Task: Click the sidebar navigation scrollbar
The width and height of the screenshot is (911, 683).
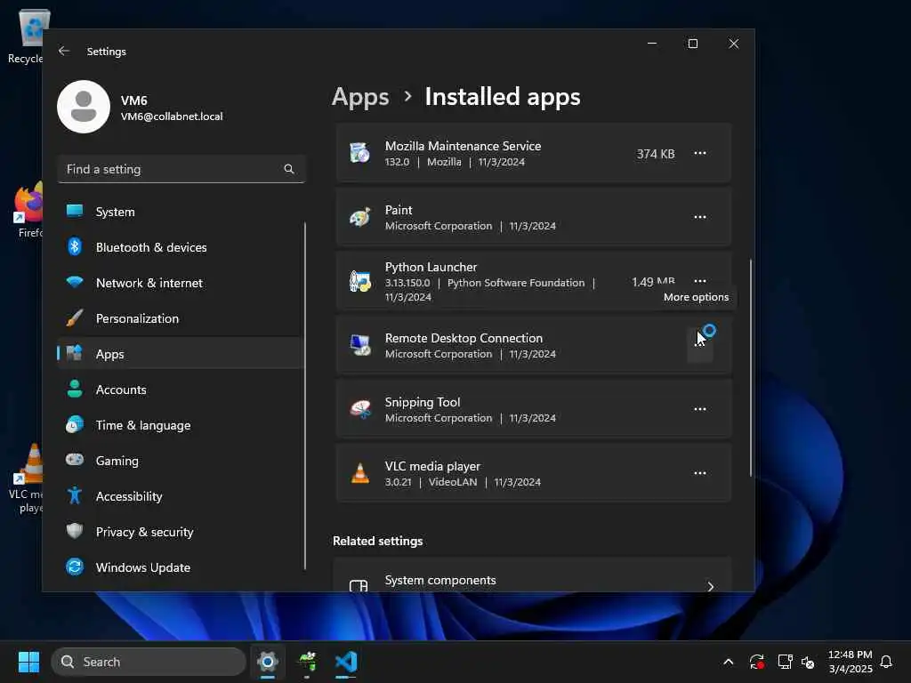Action: coord(305,396)
